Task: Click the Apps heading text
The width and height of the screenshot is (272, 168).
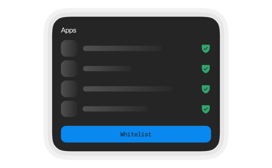Action: tap(69, 30)
